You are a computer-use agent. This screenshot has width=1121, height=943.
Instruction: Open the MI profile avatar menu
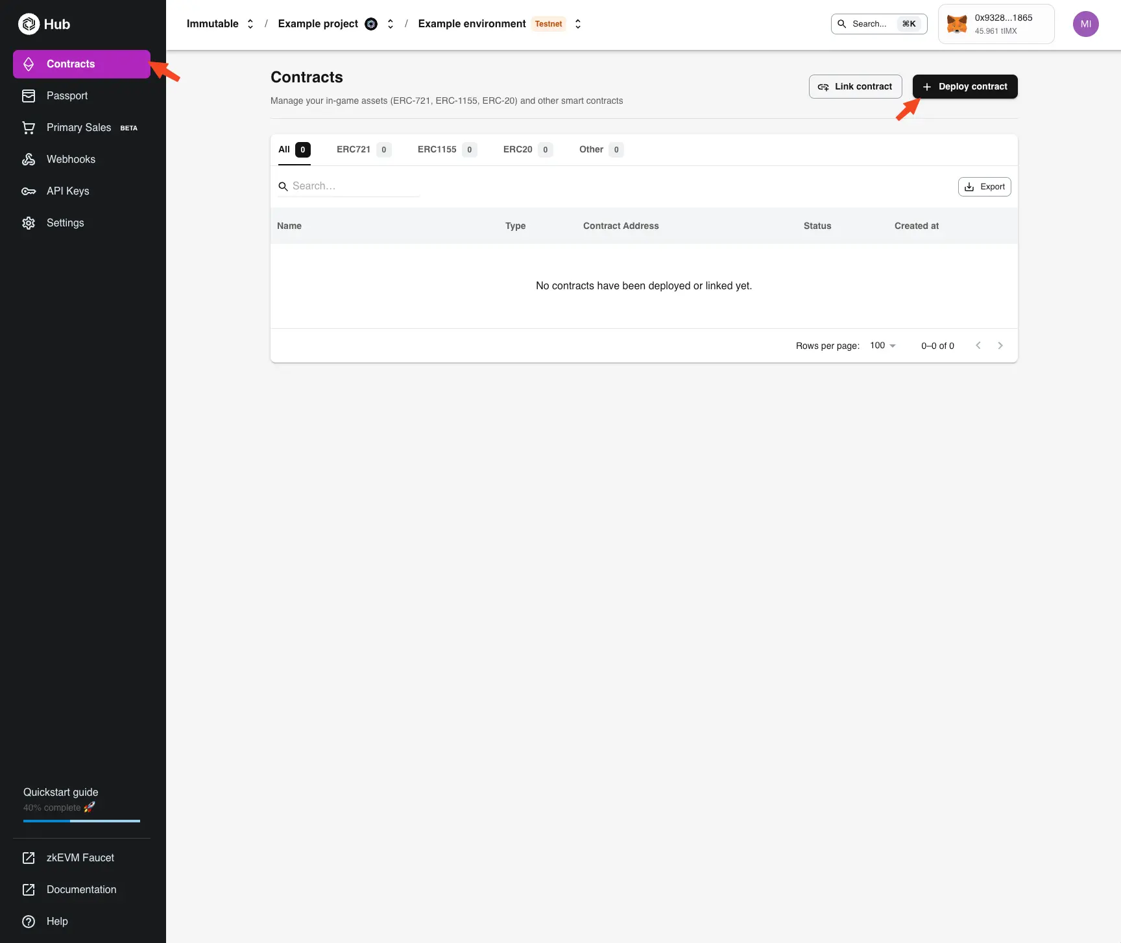pyautogui.click(x=1086, y=24)
